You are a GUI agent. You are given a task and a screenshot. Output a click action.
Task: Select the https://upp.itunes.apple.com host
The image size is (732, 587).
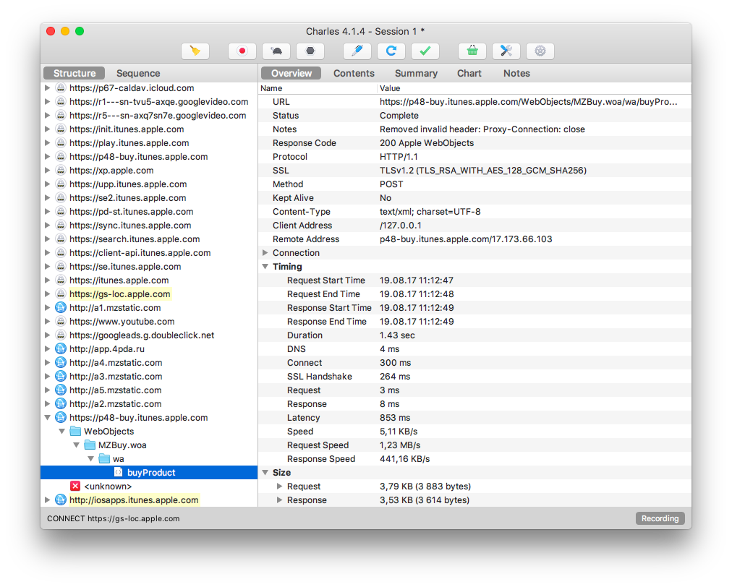[x=128, y=184]
